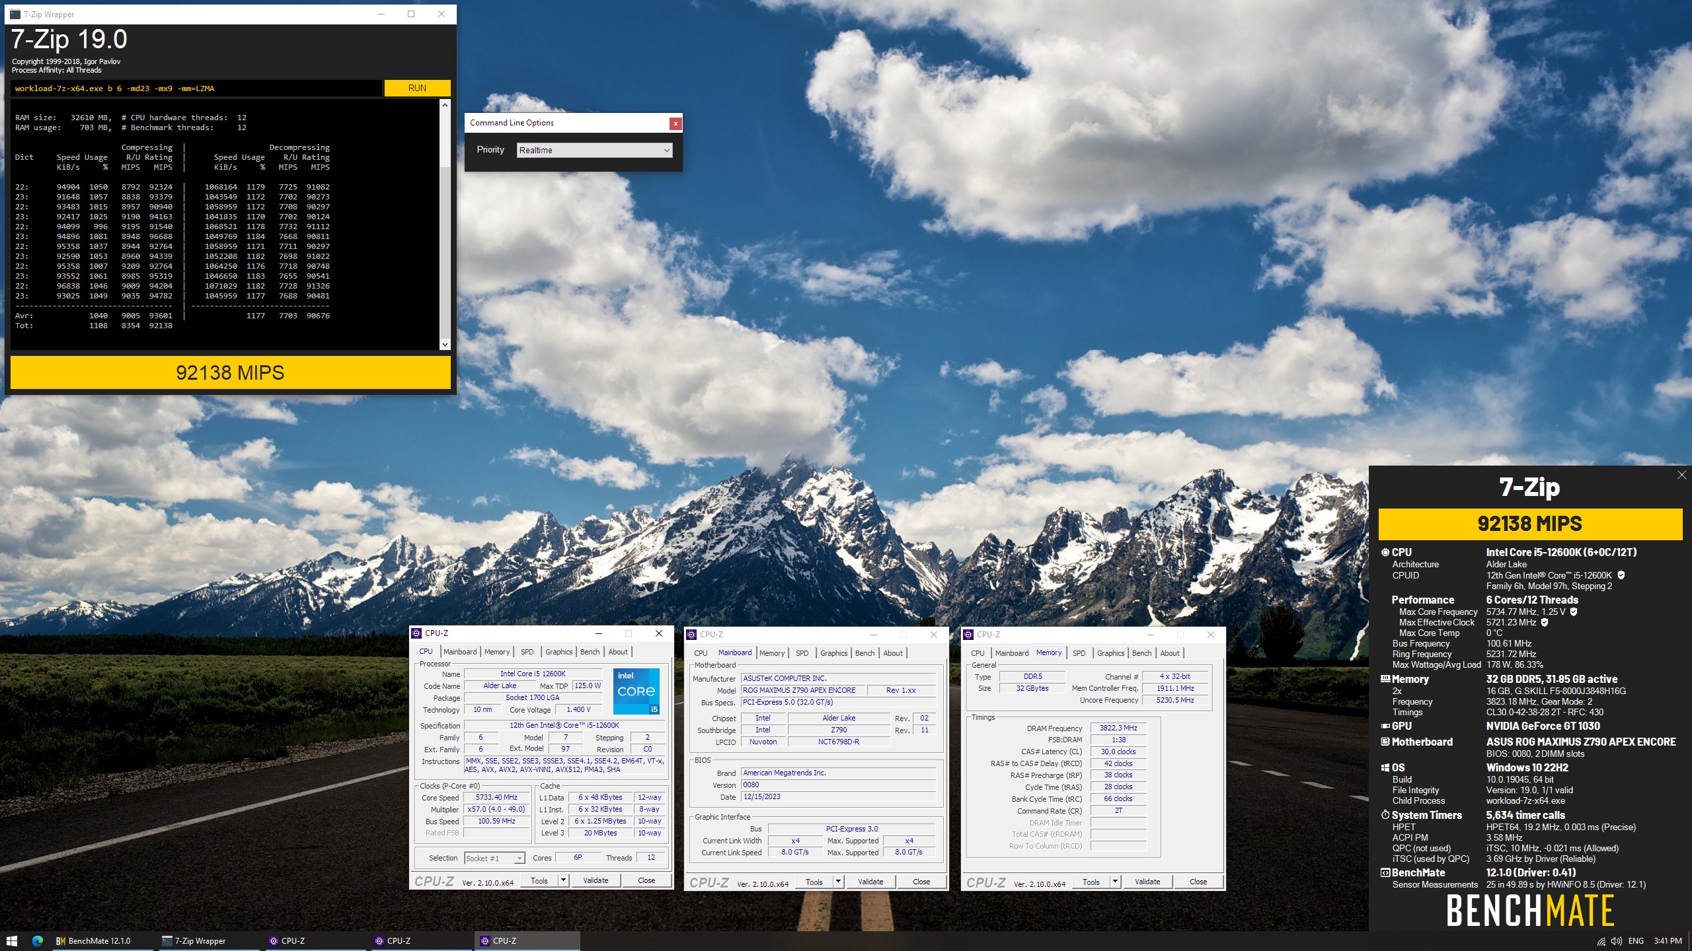Image resolution: width=1692 pixels, height=951 pixels.
Task: Click Tools button in Memory CPU-Z window
Action: (1091, 882)
